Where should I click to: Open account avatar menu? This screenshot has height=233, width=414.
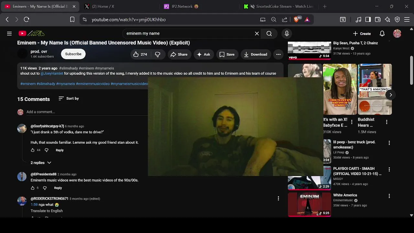pyautogui.click(x=397, y=33)
